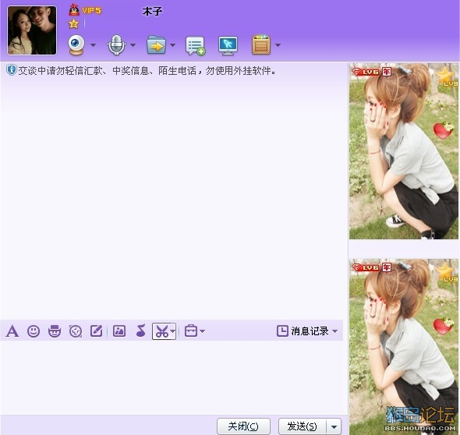Image resolution: width=460 pixels, height=435 pixels.
Task: Open the applications box icon
Action: [x=261, y=45]
